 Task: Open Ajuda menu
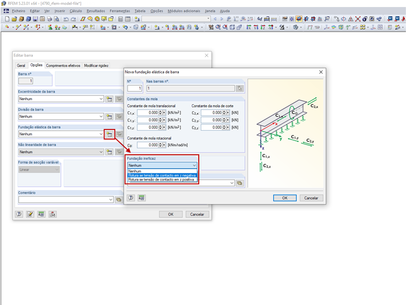pyautogui.click(x=225, y=11)
